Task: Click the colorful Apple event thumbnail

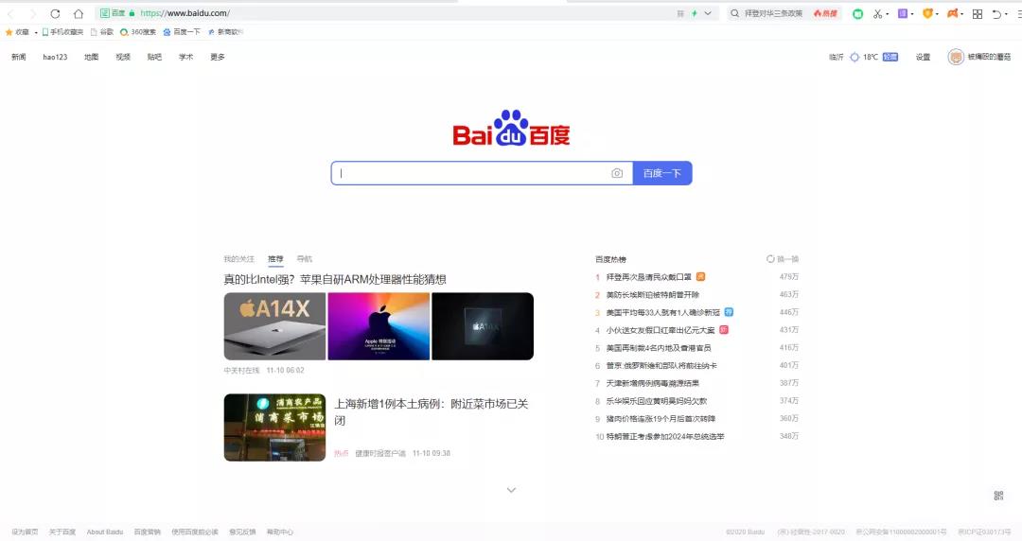Action: [379, 326]
